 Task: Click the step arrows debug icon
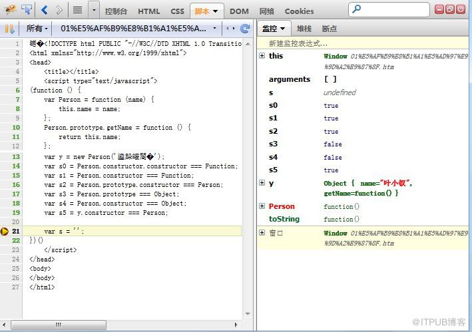click(230, 29)
